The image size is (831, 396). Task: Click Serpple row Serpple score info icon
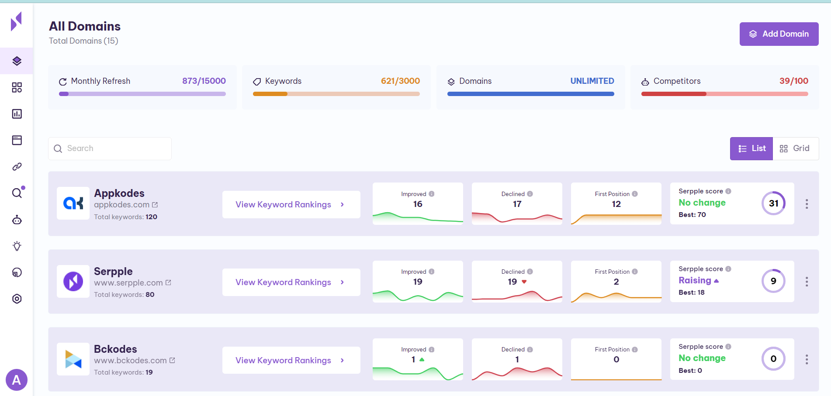click(x=728, y=269)
